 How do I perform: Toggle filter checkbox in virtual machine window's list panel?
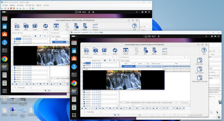click(54, 78)
